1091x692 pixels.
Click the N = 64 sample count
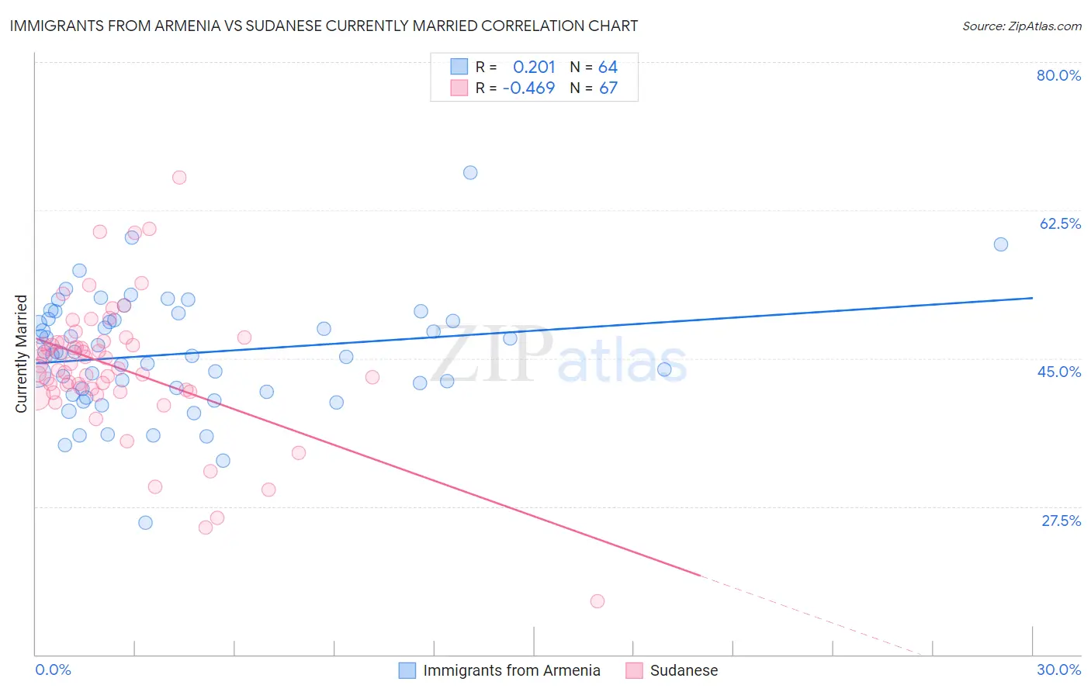click(594, 67)
